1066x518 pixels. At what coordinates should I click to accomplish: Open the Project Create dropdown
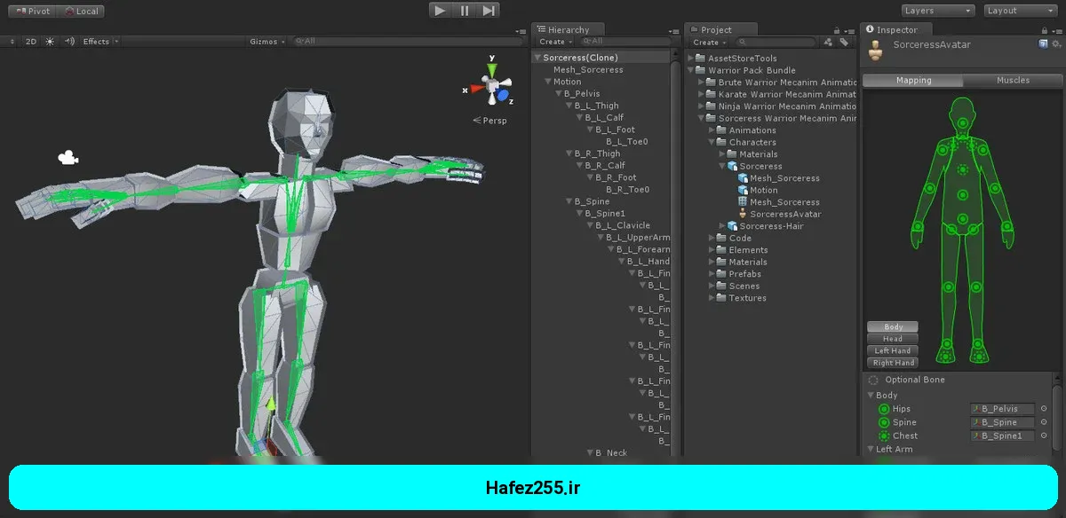[x=709, y=42]
